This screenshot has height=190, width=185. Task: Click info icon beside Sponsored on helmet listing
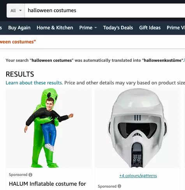[x=119, y=186]
